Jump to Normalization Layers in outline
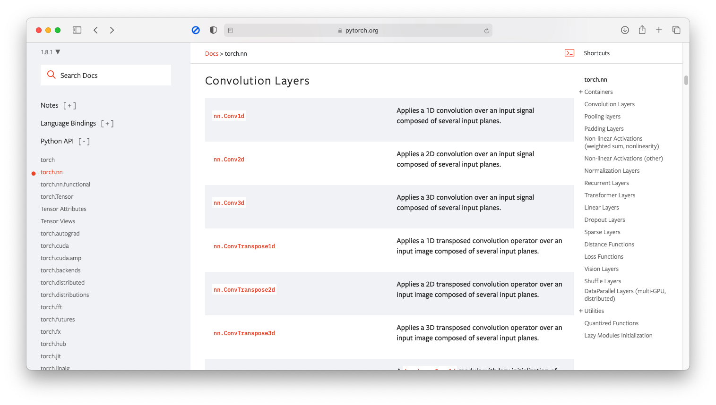This screenshot has width=716, height=405. (612, 171)
